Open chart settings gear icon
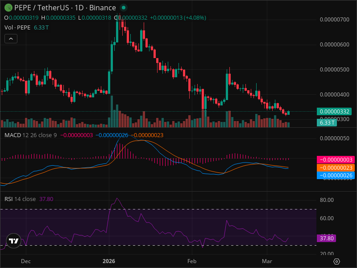357x268 pixels. tap(336, 261)
